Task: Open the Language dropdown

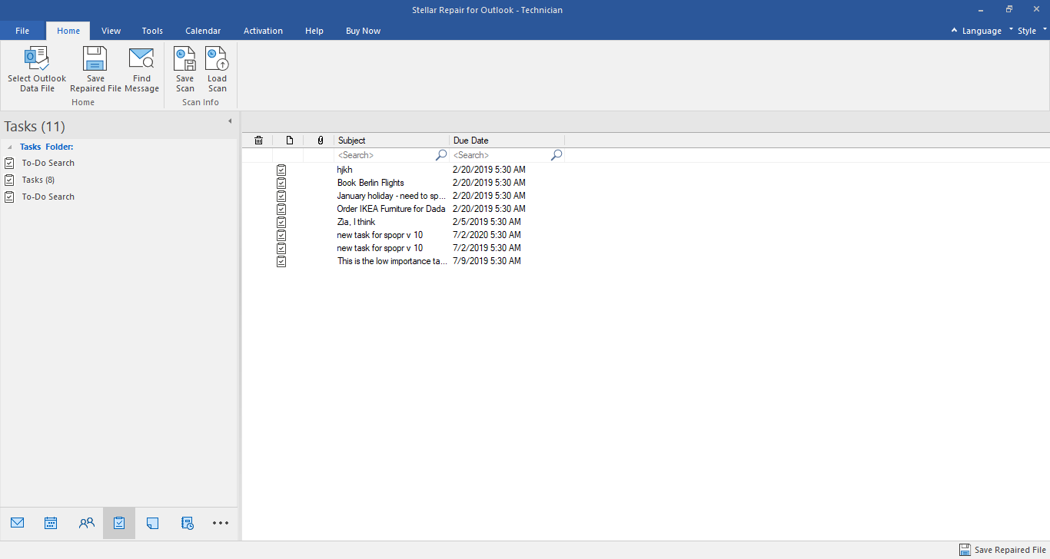Action: point(982,31)
